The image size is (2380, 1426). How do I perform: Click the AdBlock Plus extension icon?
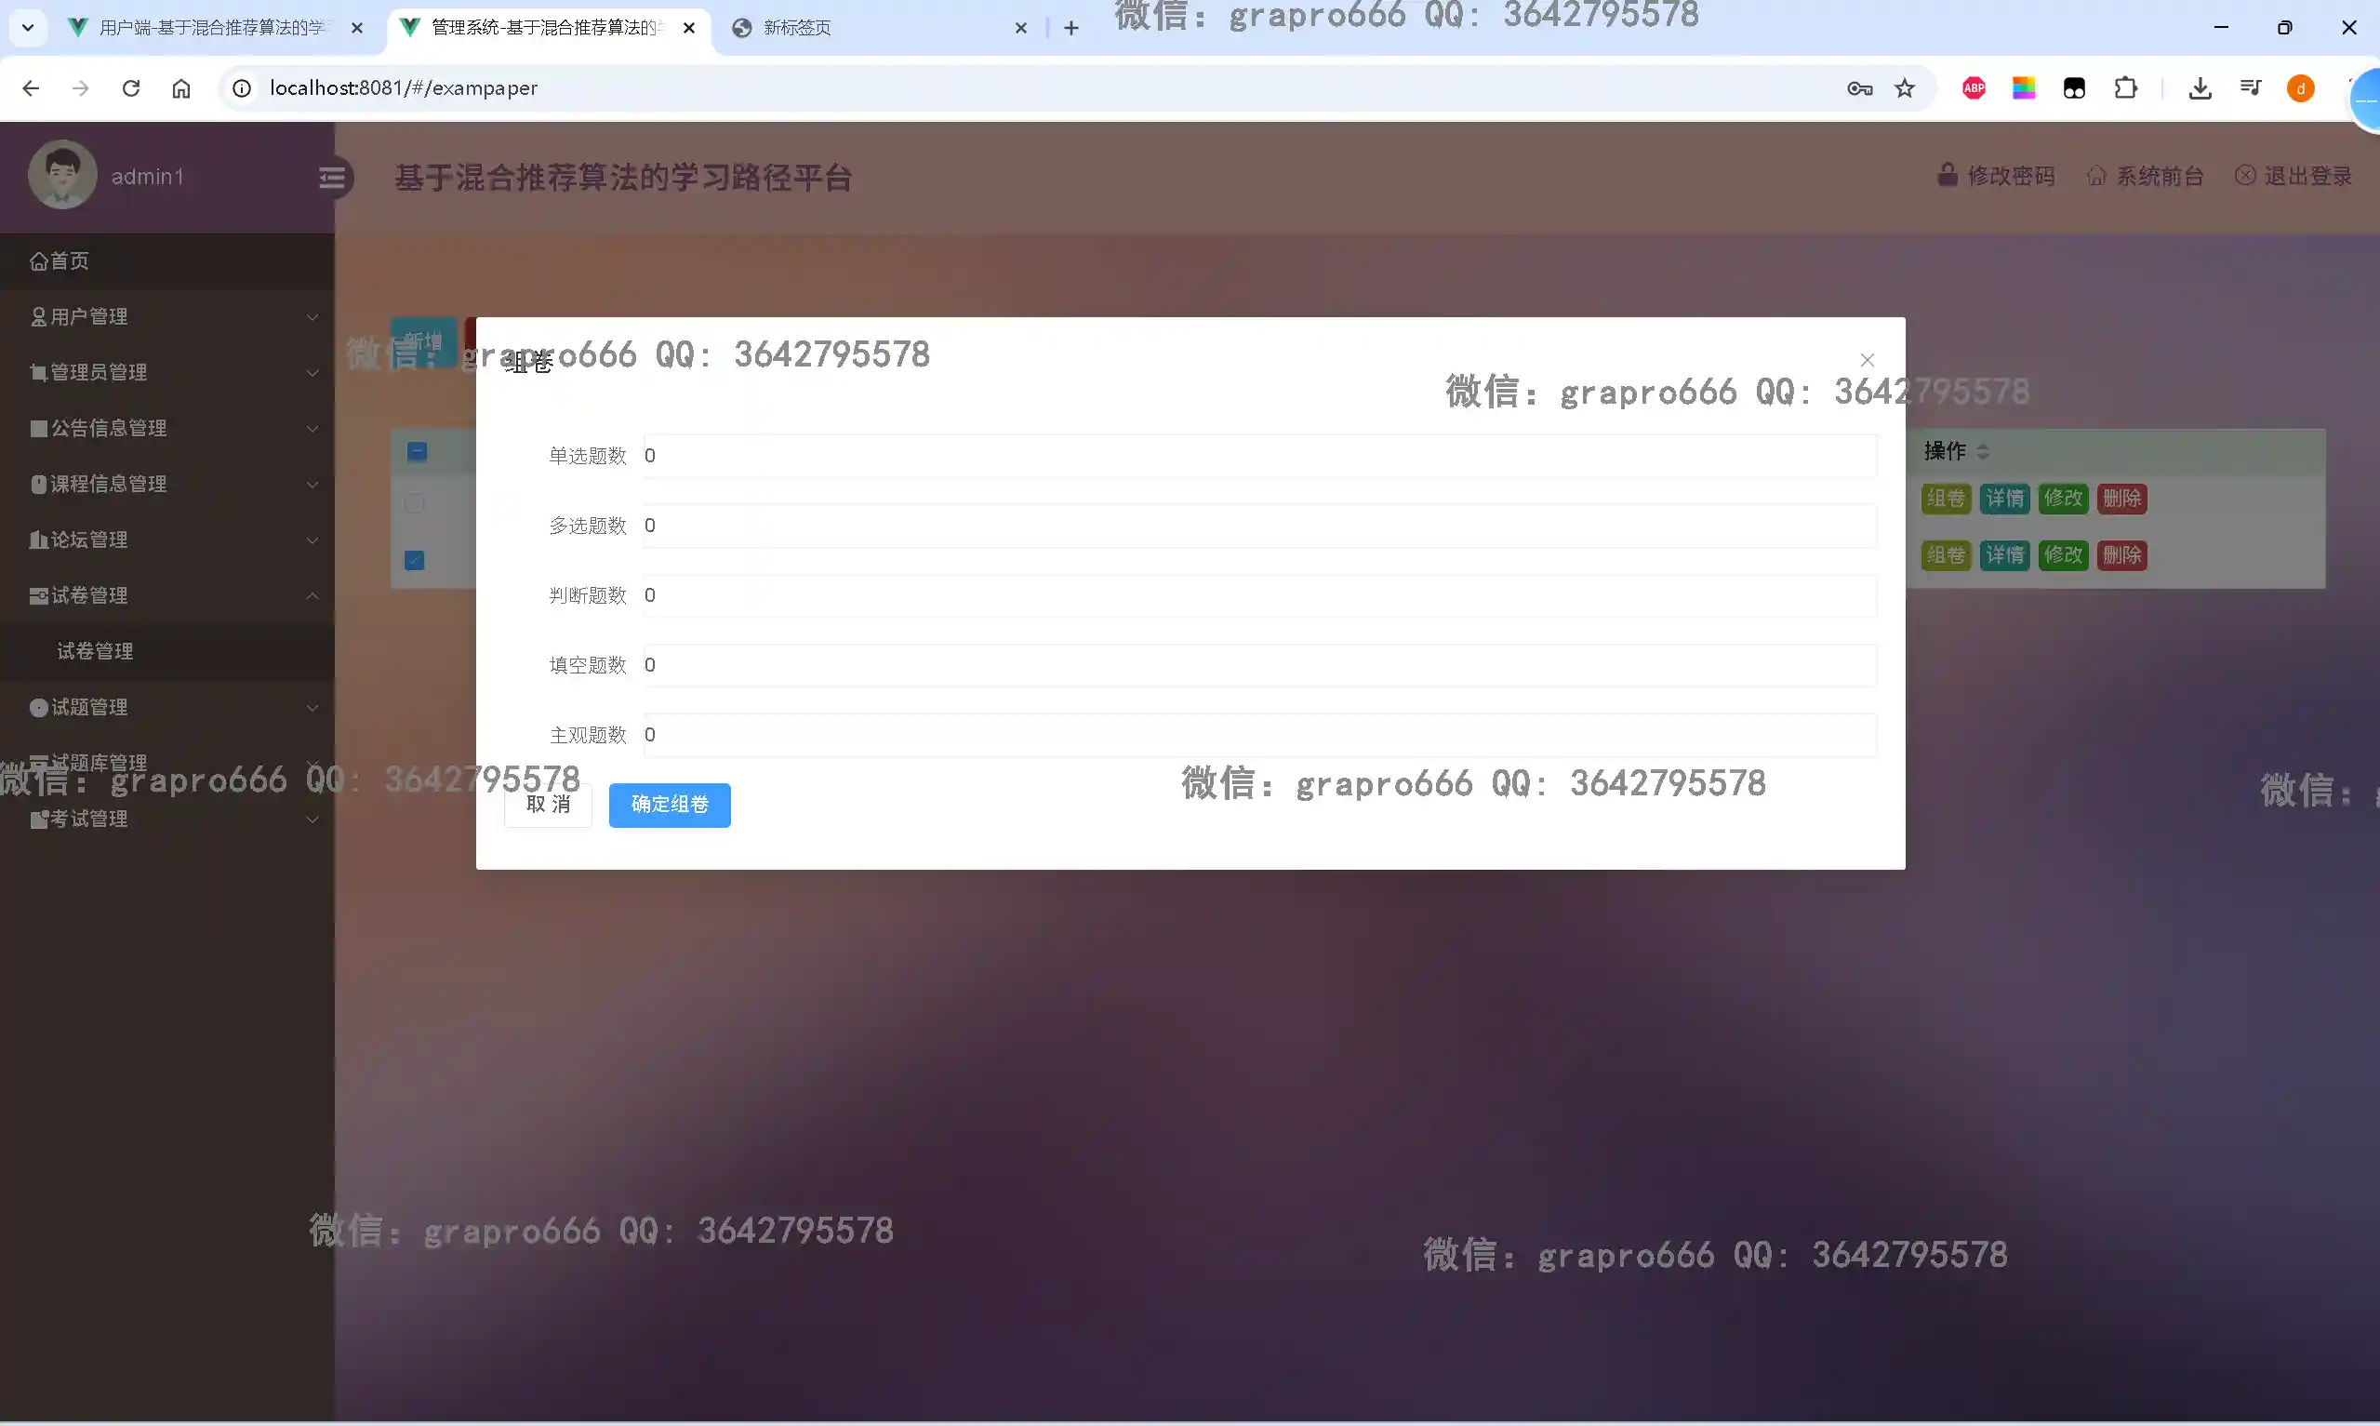tap(1973, 88)
